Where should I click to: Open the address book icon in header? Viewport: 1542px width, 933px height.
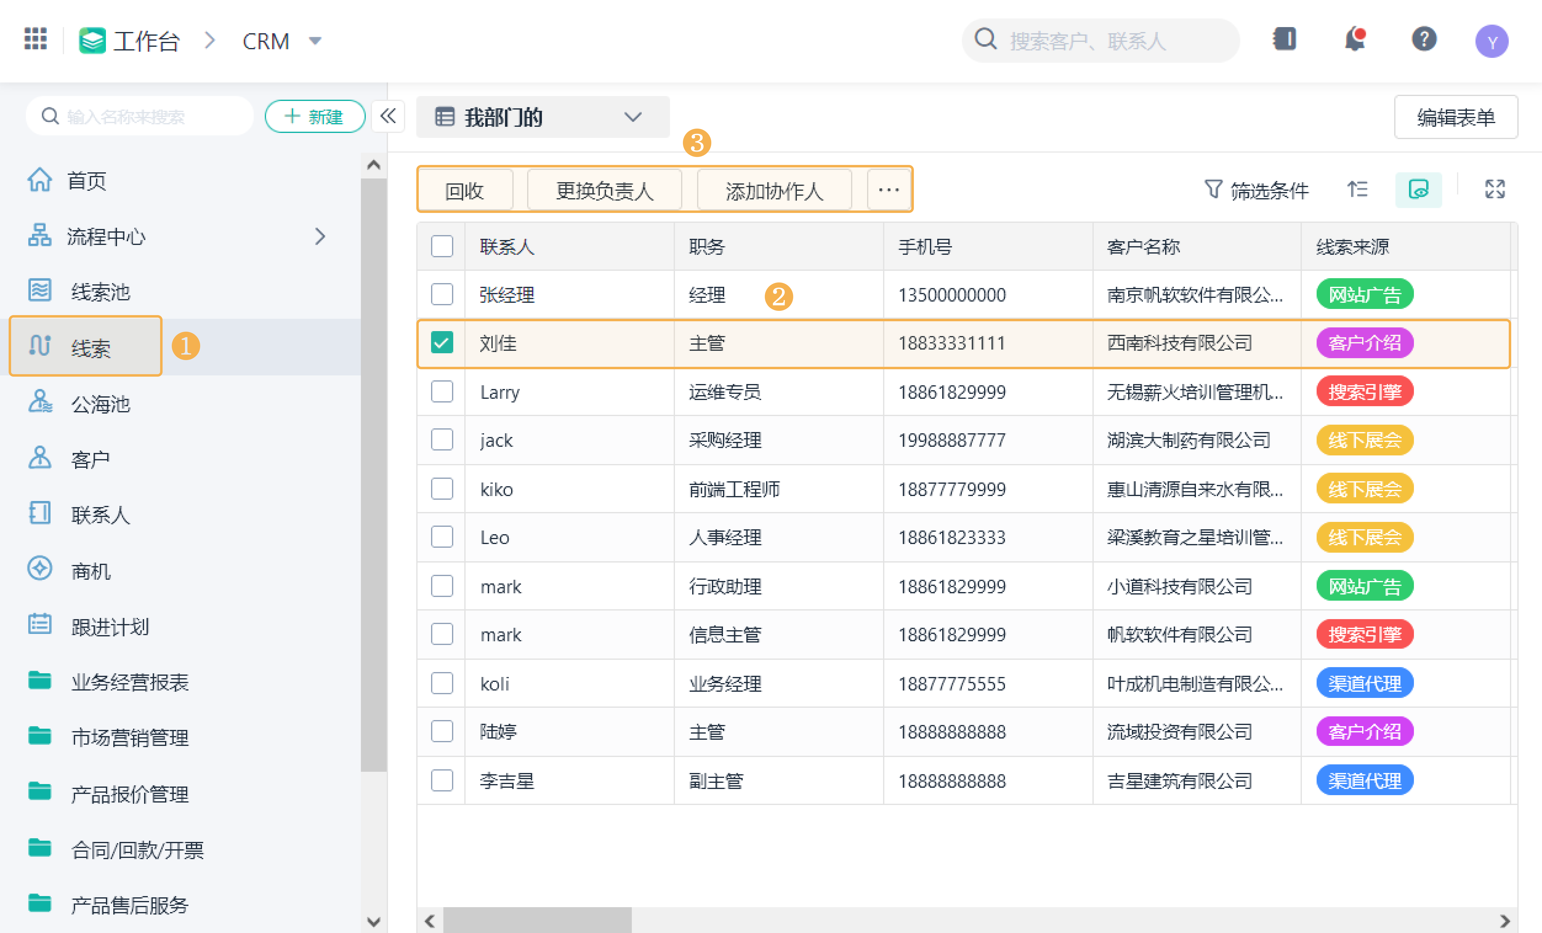pyautogui.click(x=1284, y=39)
